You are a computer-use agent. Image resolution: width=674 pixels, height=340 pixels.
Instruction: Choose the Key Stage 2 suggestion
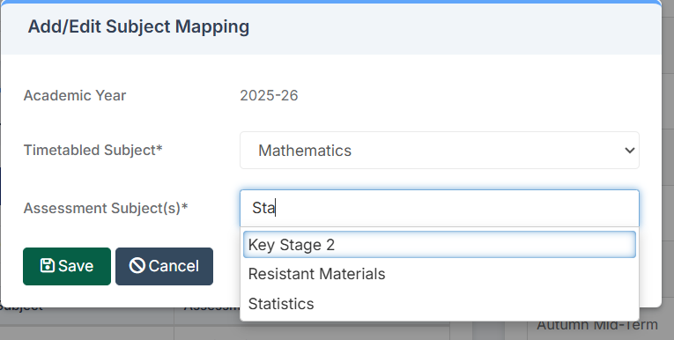tap(440, 245)
